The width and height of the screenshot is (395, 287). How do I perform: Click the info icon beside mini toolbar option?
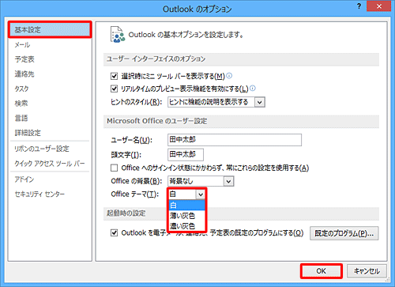click(229, 76)
